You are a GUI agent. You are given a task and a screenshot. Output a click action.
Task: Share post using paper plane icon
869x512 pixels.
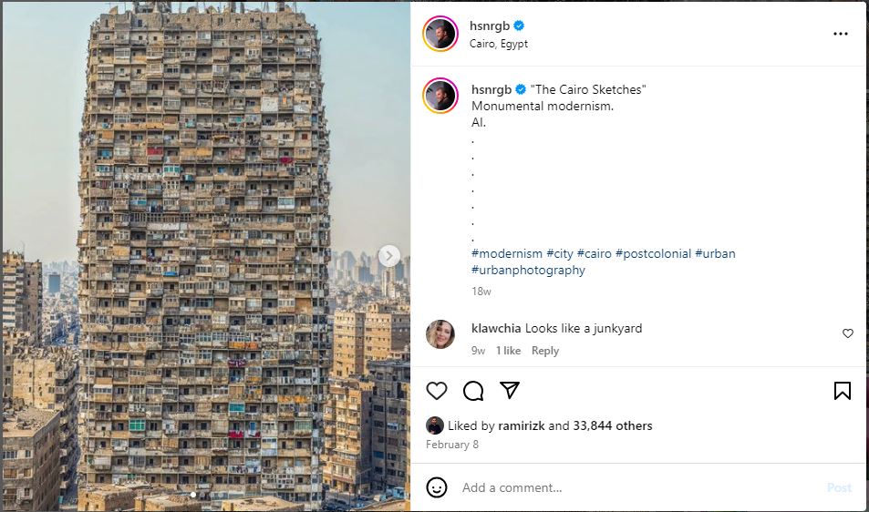click(510, 391)
